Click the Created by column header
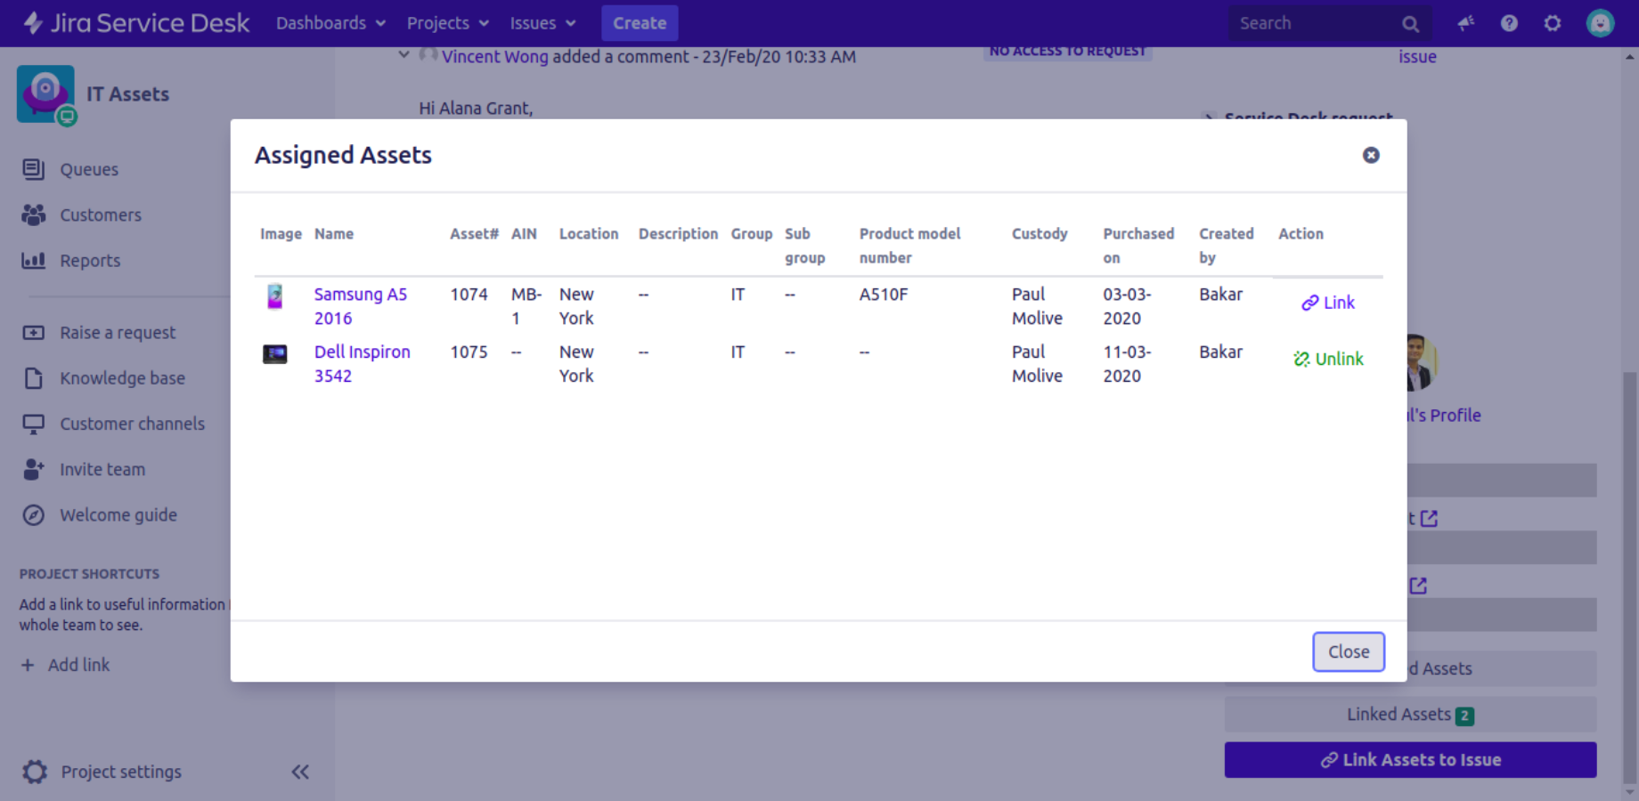Viewport: 1639px width, 801px height. tap(1226, 246)
